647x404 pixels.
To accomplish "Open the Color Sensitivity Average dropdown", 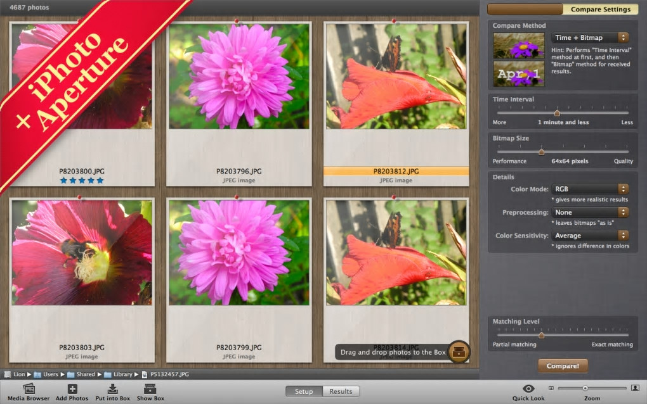I will 590,236.
